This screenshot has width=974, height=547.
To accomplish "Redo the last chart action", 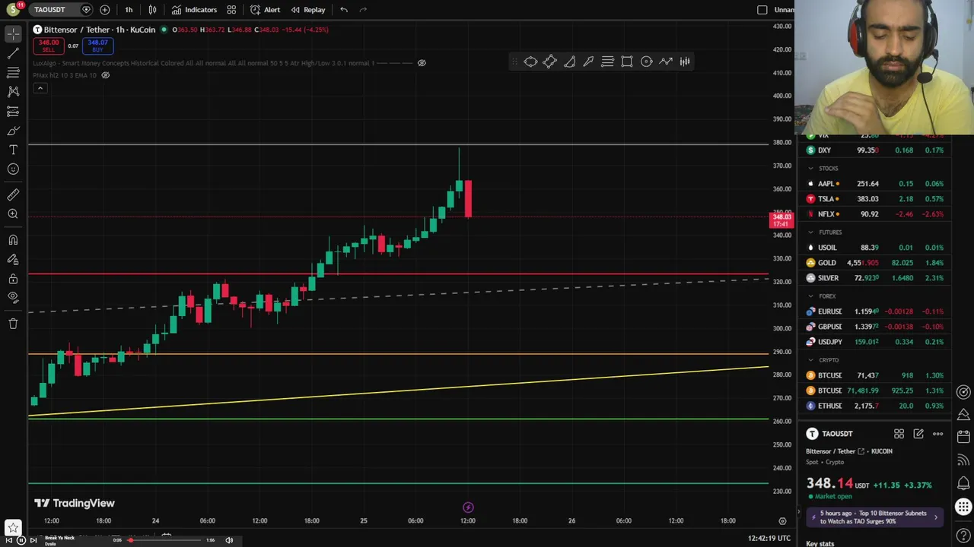I will click(363, 10).
